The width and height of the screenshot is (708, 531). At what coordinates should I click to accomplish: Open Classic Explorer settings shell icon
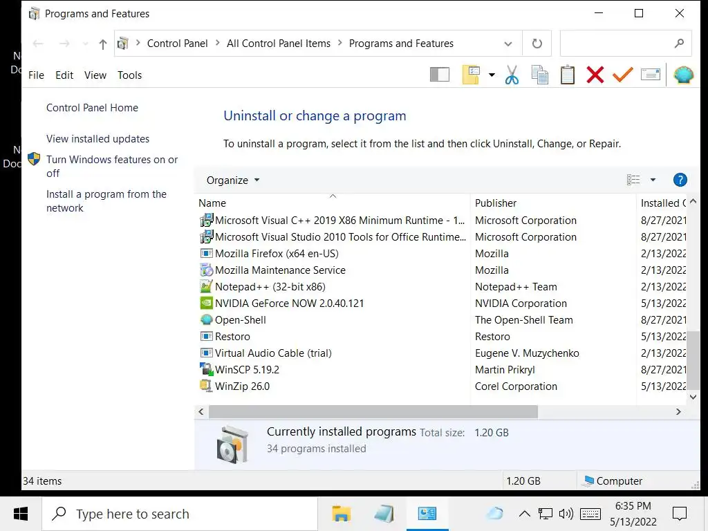(x=684, y=75)
